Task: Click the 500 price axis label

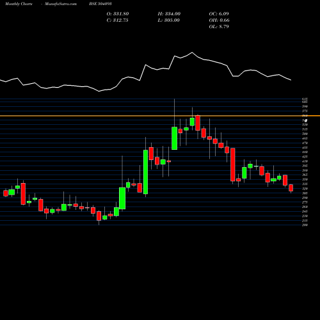Action: (305, 134)
